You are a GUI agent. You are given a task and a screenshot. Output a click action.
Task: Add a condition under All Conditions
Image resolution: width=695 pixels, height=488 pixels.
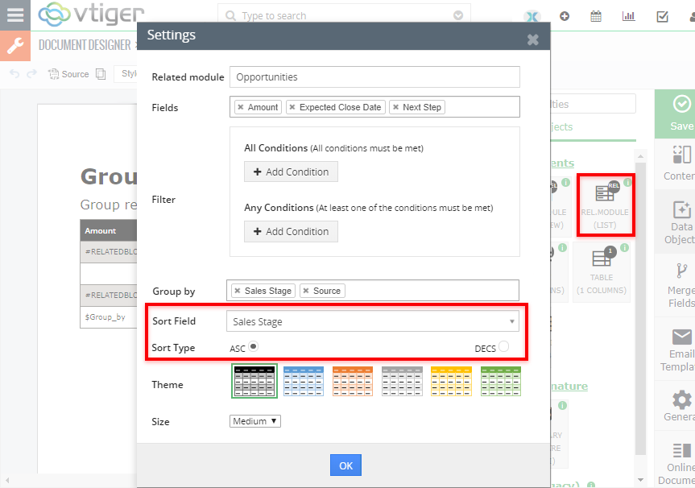292,172
